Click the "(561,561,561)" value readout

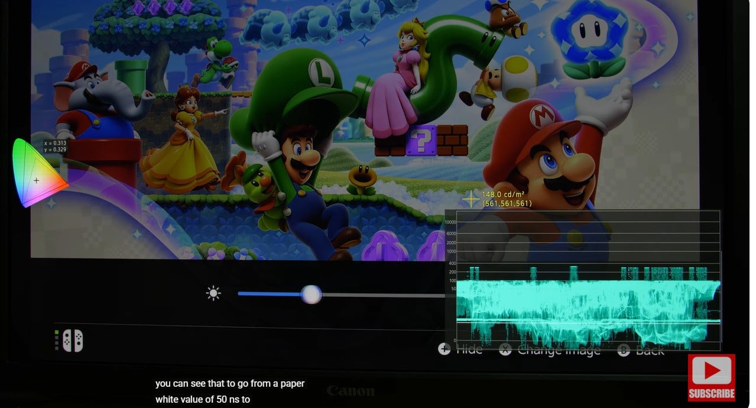tap(507, 203)
